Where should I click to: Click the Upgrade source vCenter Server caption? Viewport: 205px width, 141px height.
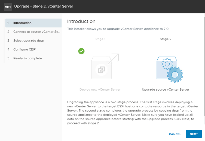[166, 89]
